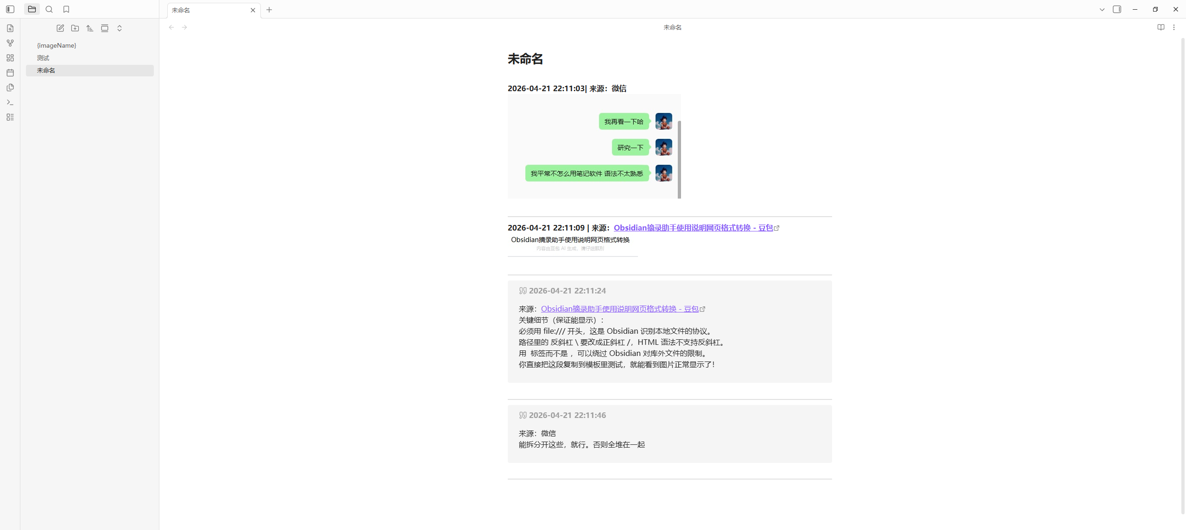Open the sort order dropdown
1186x530 pixels.
(x=90, y=28)
